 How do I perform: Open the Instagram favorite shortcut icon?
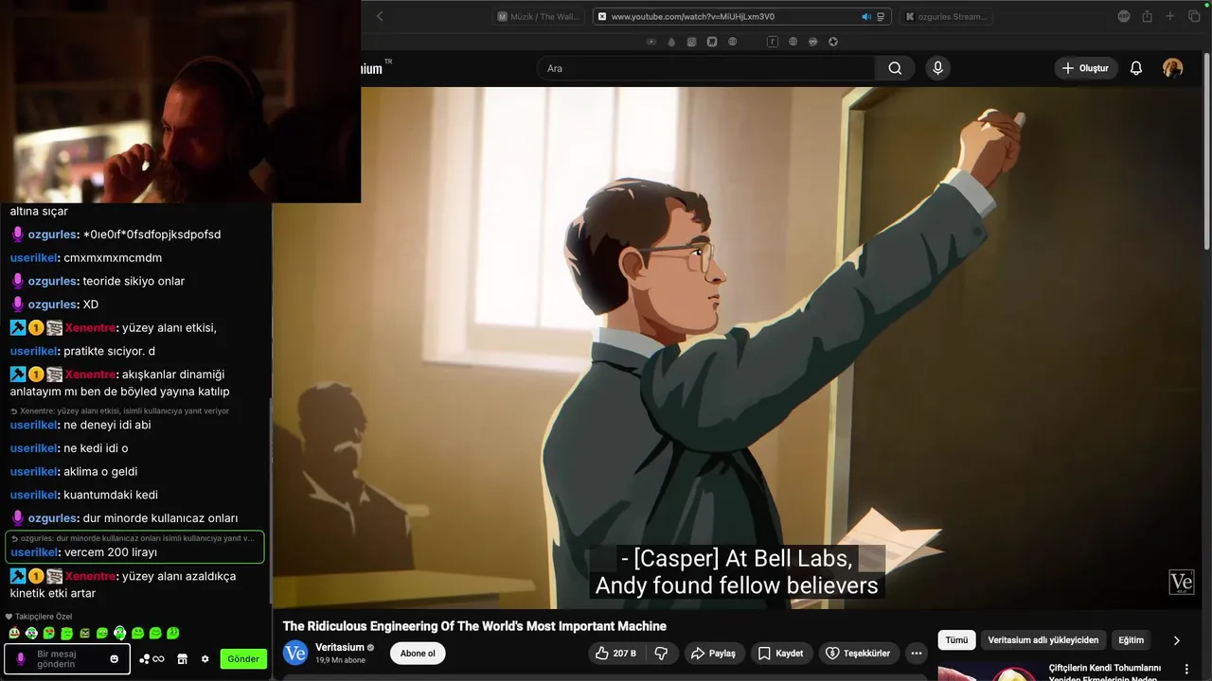[691, 42]
